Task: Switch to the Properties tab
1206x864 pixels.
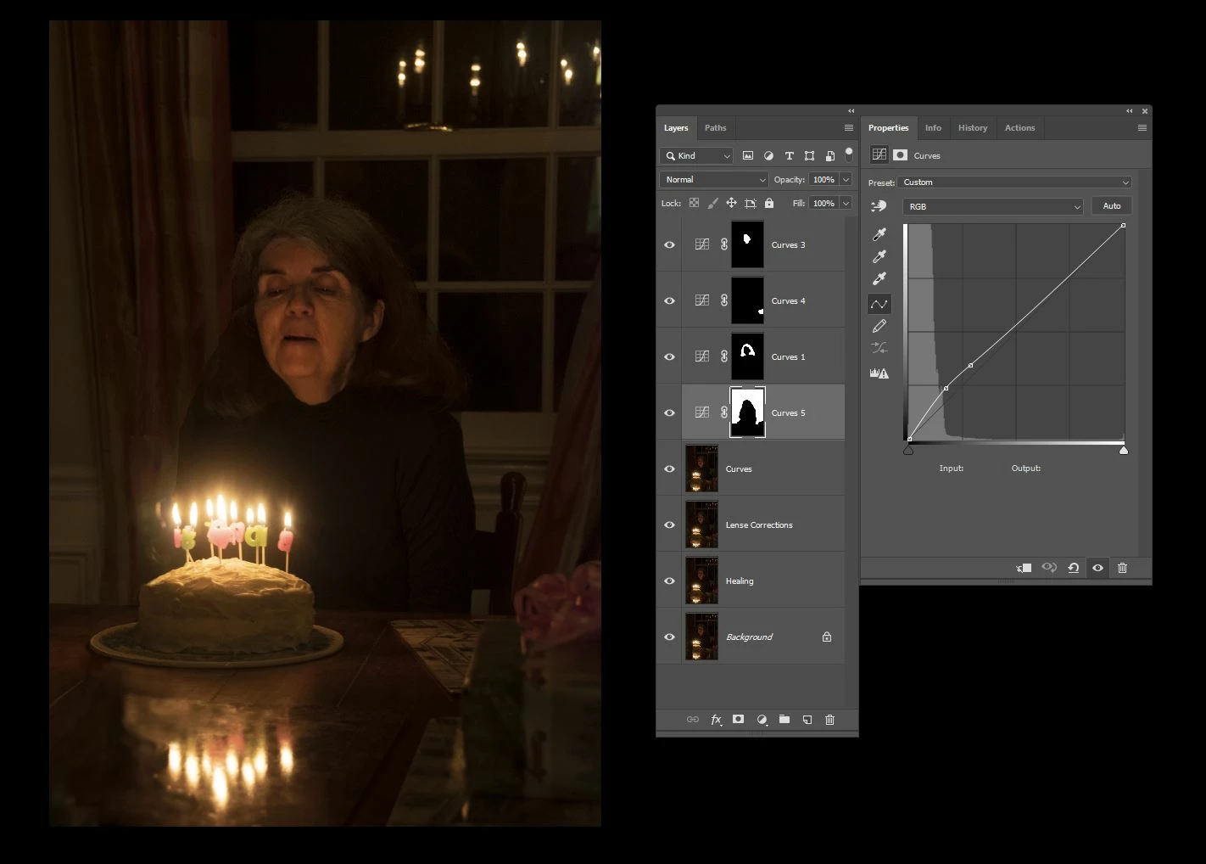Action: coord(888,128)
